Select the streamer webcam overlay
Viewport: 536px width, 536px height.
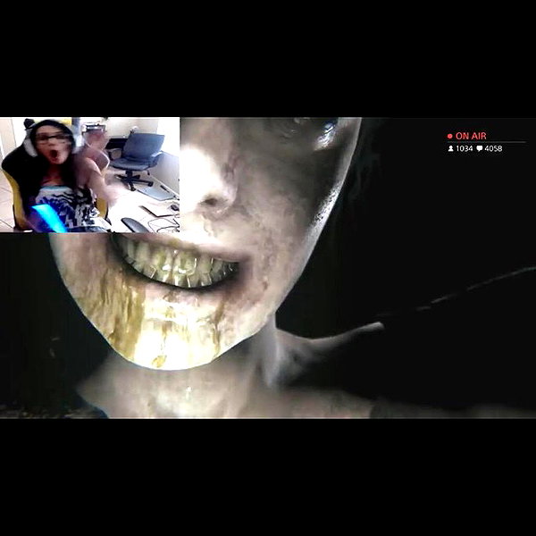click(x=89, y=175)
